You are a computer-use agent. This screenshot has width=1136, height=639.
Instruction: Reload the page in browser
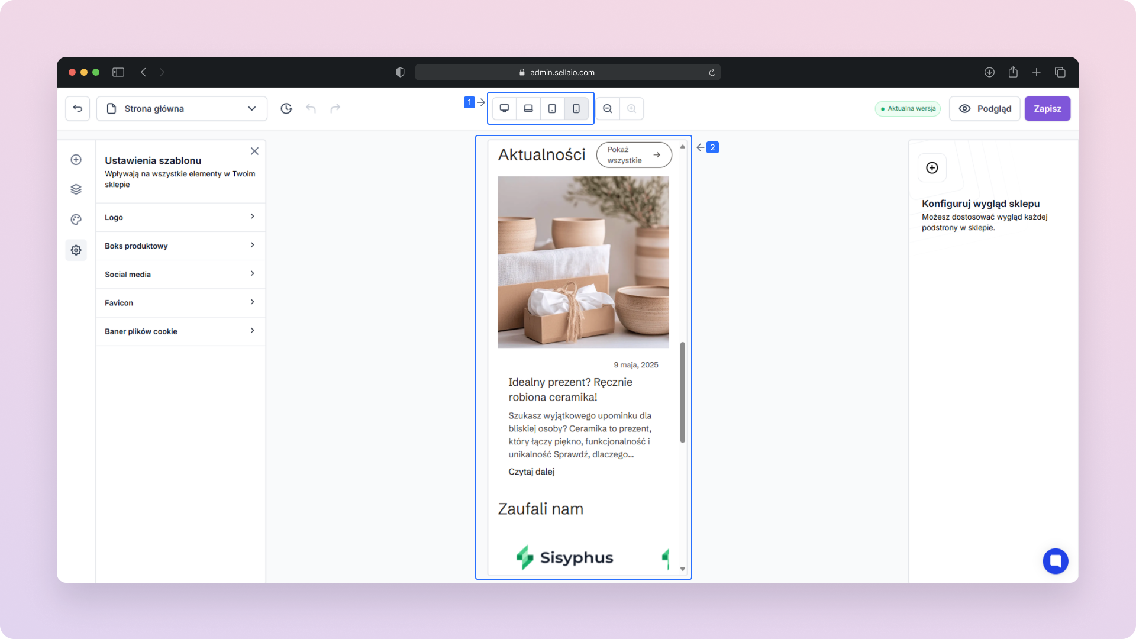(712, 72)
